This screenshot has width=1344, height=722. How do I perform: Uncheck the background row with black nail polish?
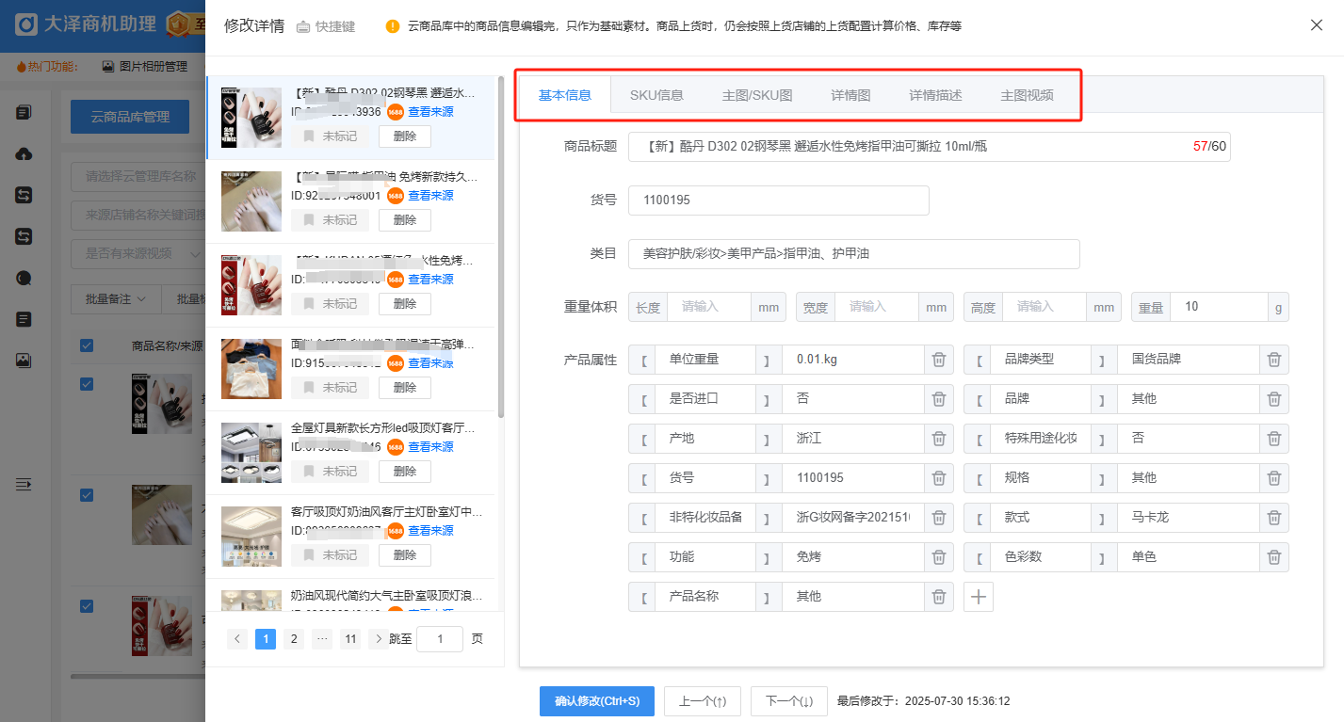87,384
